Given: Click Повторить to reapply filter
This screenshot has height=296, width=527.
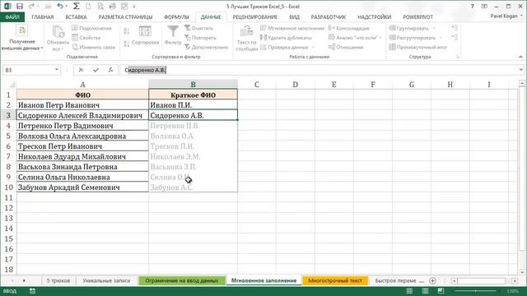Looking at the screenshot, I should click(x=200, y=38).
